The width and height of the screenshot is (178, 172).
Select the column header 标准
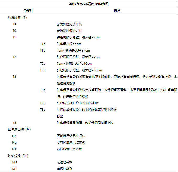point(117,11)
